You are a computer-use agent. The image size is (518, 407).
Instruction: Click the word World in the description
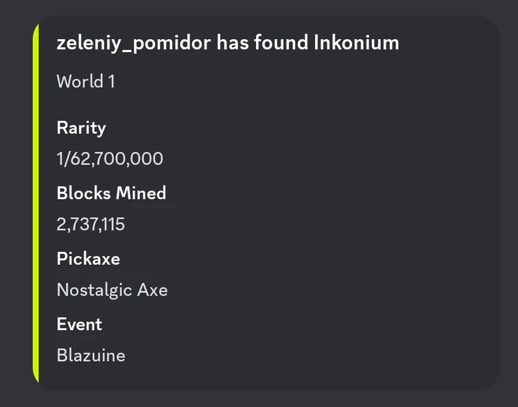[80, 82]
